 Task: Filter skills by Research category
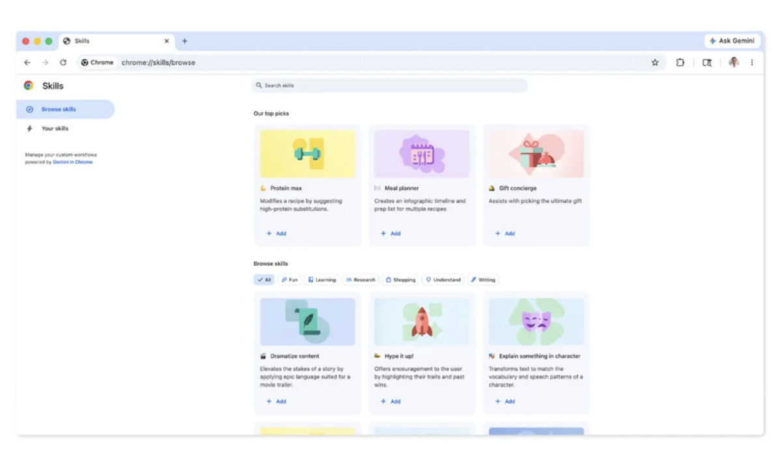point(360,280)
